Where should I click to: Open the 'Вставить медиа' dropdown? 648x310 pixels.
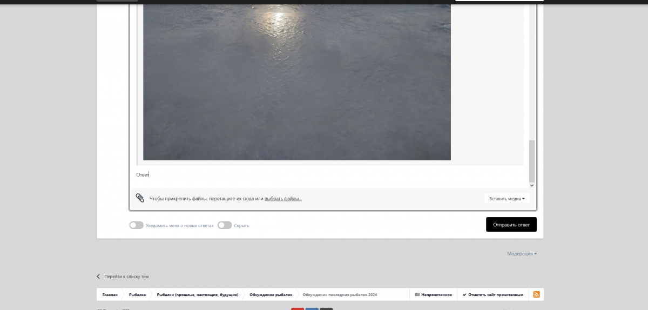(x=507, y=199)
